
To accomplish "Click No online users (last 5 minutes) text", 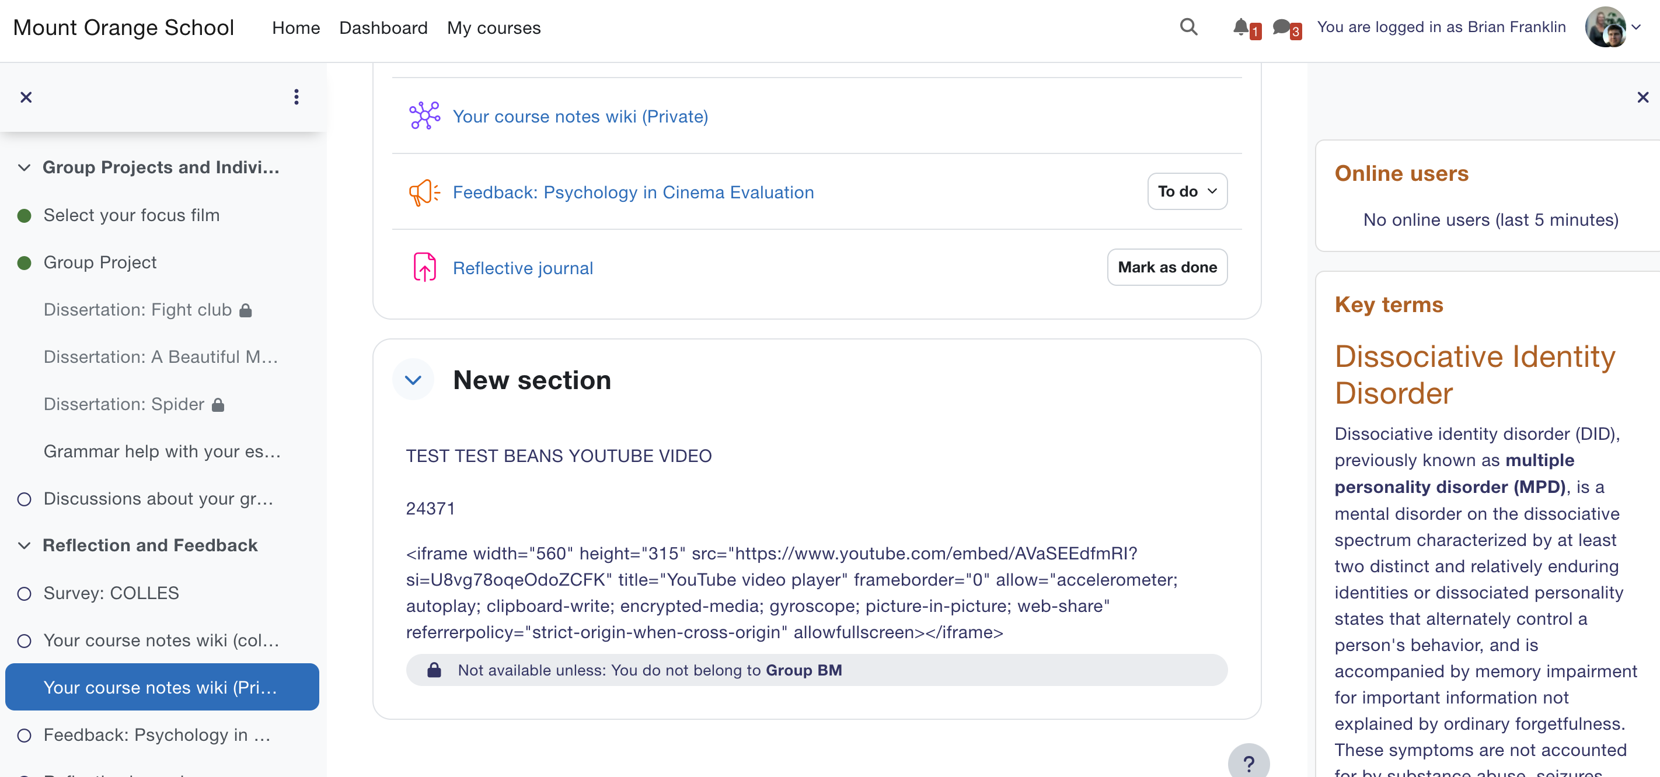I will 1491,220.
